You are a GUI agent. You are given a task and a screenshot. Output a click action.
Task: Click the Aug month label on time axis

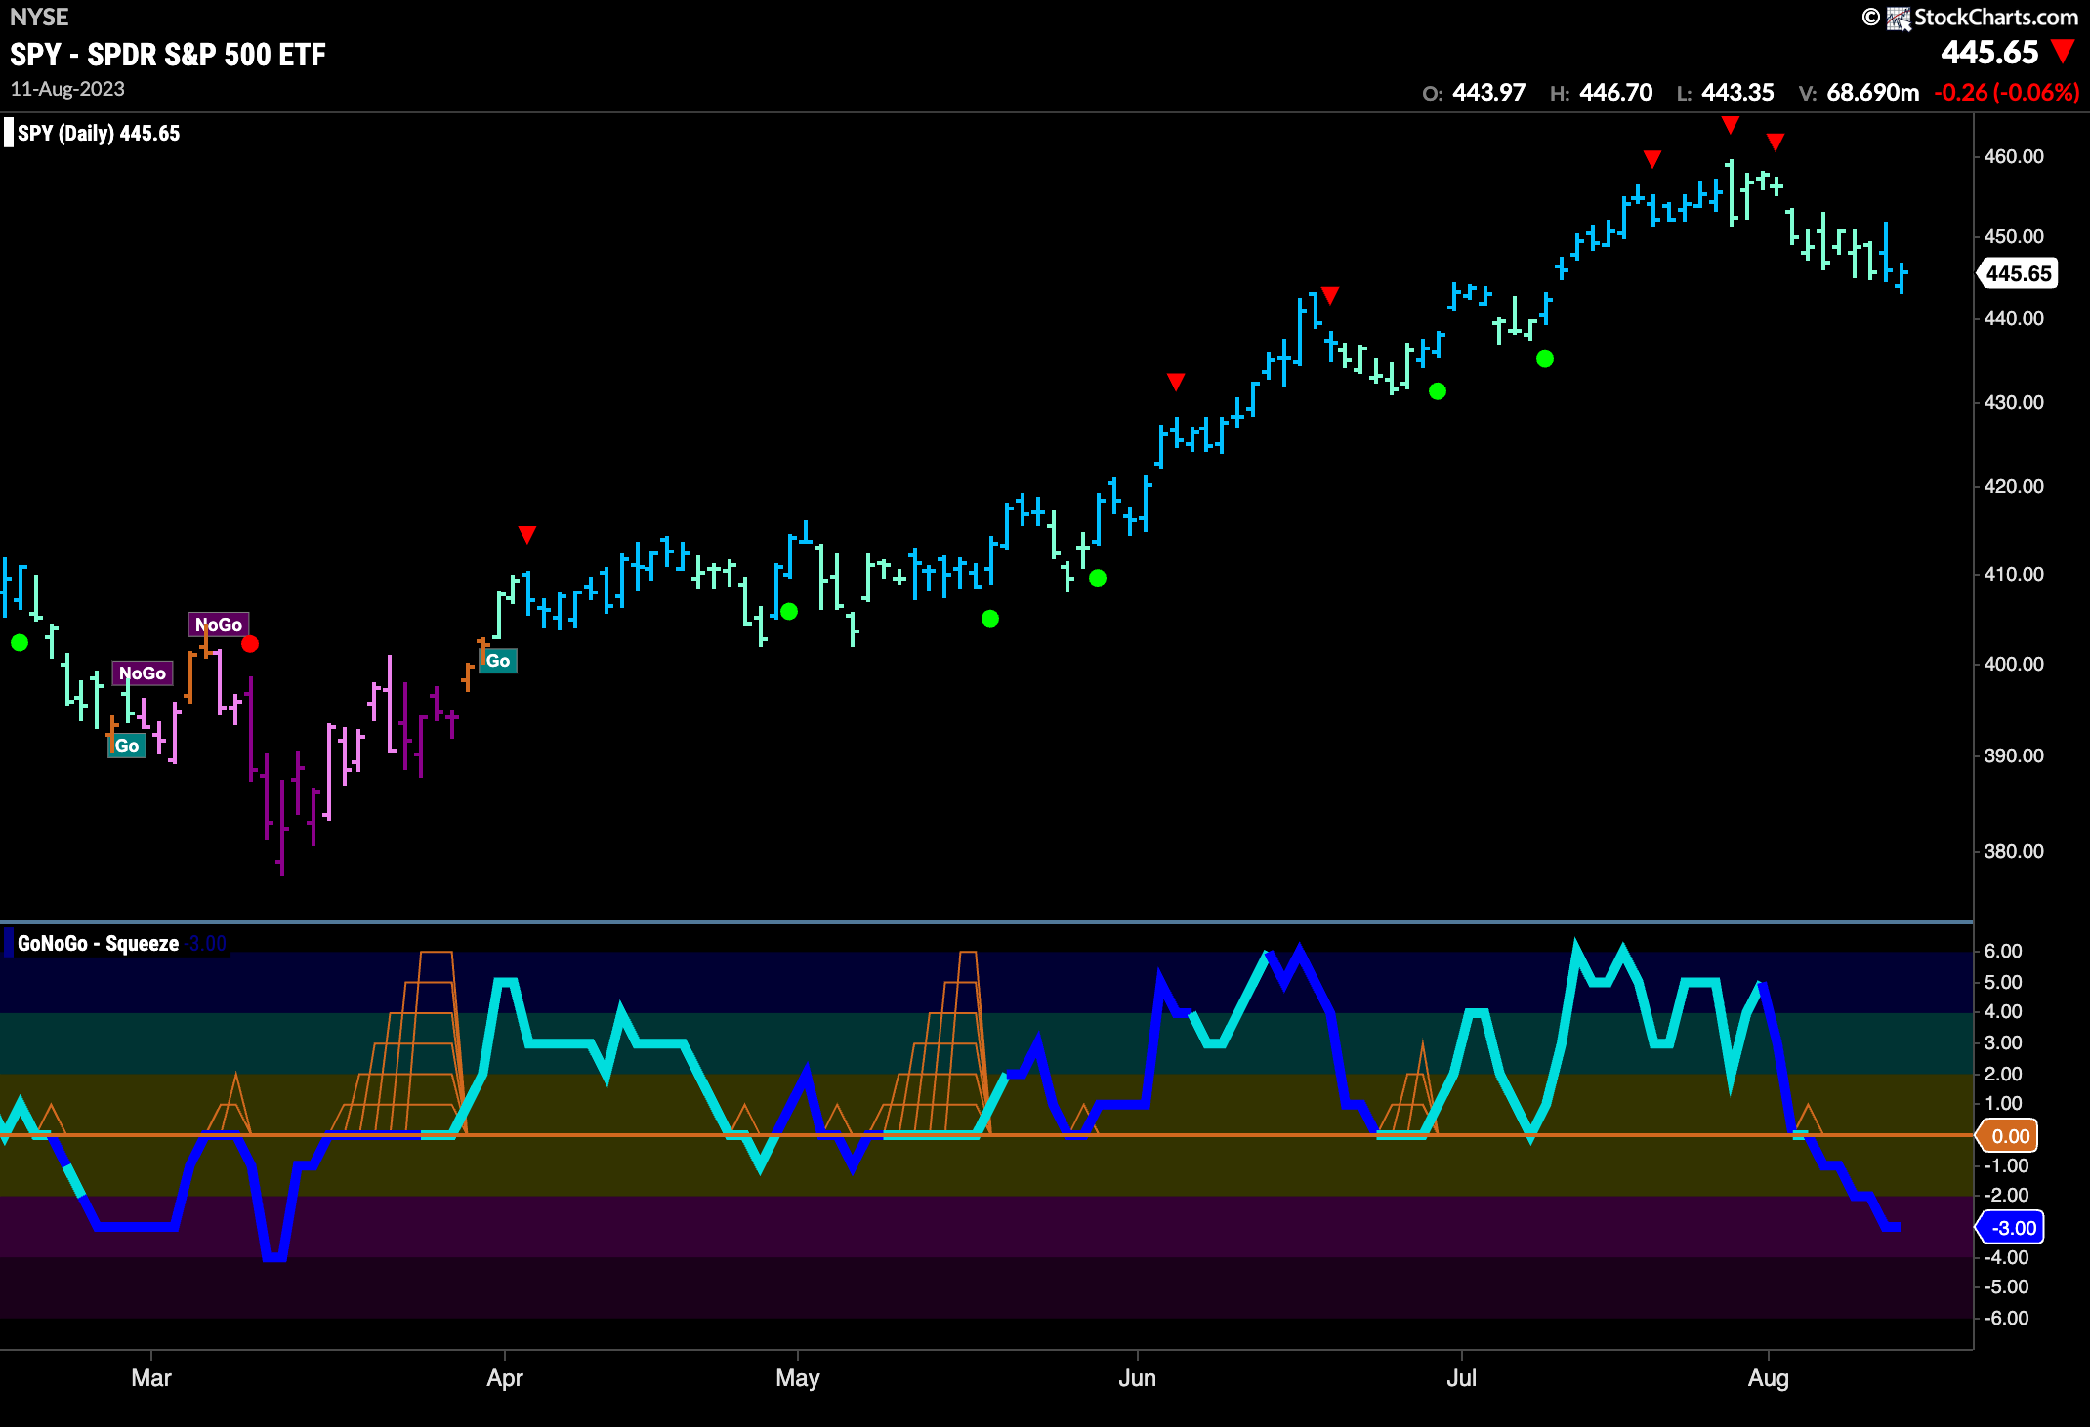click(x=1769, y=1378)
